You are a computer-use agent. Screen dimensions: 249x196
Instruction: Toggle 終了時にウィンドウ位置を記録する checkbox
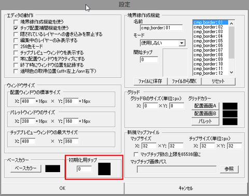[16, 65]
